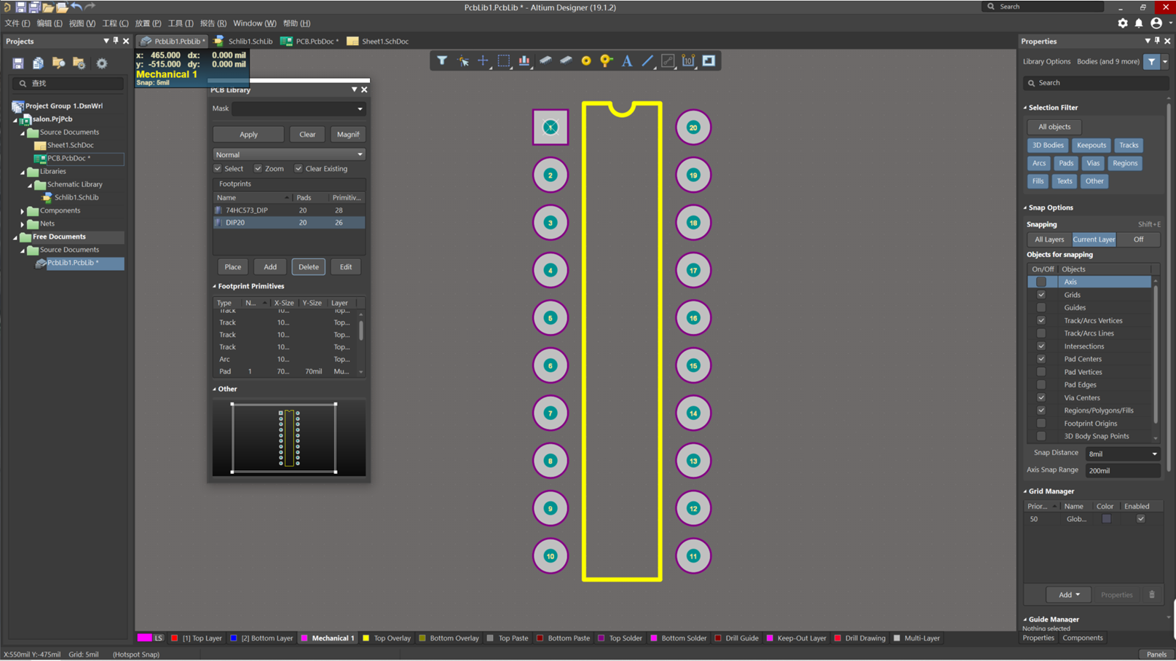1176x661 pixels.
Task: Open the user account icon
Action: point(1156,23)
